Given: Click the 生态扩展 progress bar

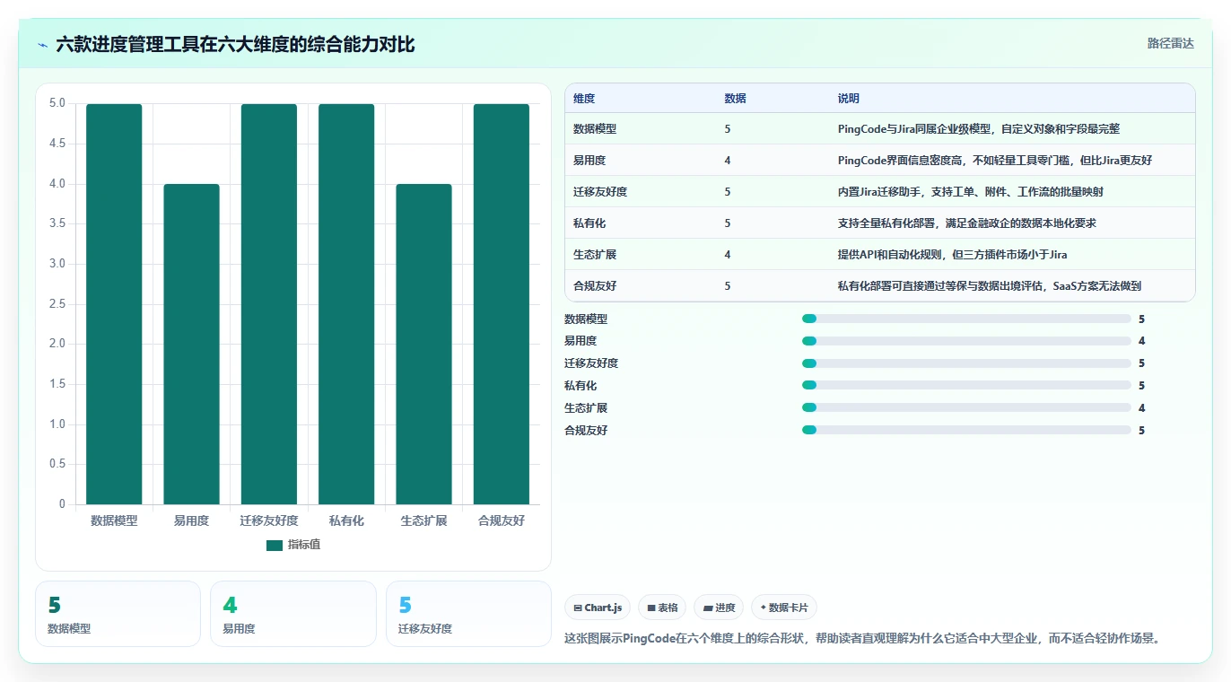Looking at the screenshot, I should pos(966,408).
